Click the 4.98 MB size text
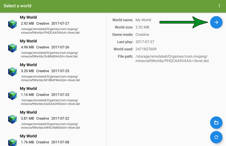Viewport: 226px width, 146px height. coord(27,47)
